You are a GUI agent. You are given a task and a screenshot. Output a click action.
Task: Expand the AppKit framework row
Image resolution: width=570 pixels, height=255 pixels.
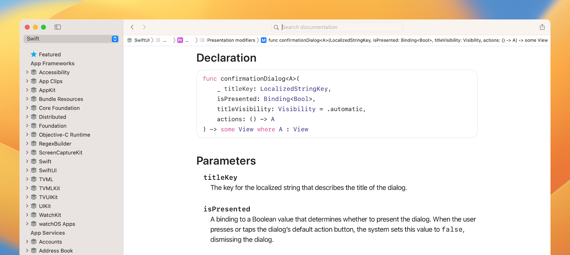coord(27,90)
